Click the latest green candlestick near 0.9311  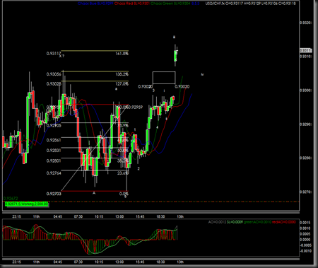coord(175,56)
